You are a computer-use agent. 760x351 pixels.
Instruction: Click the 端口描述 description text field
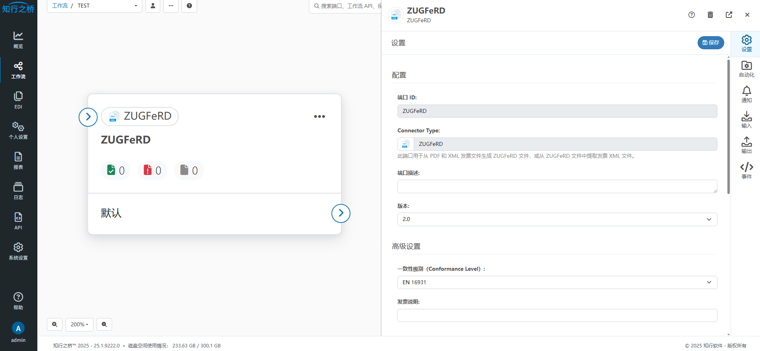point(557,186)
